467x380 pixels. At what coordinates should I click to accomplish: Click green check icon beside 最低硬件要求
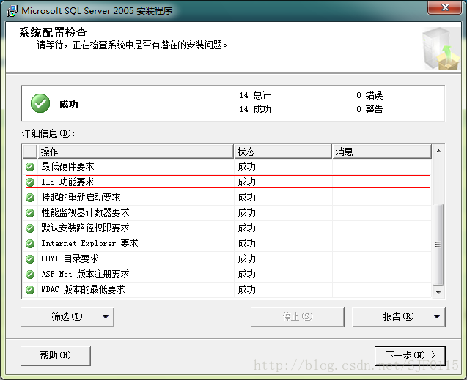pyautogui.click(x=30, y=167)
